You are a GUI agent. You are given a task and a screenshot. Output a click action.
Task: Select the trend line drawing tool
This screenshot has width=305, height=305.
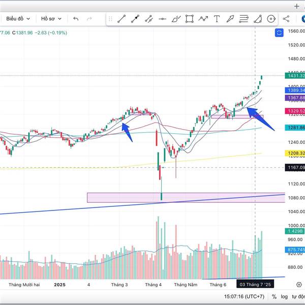[121, 19]
